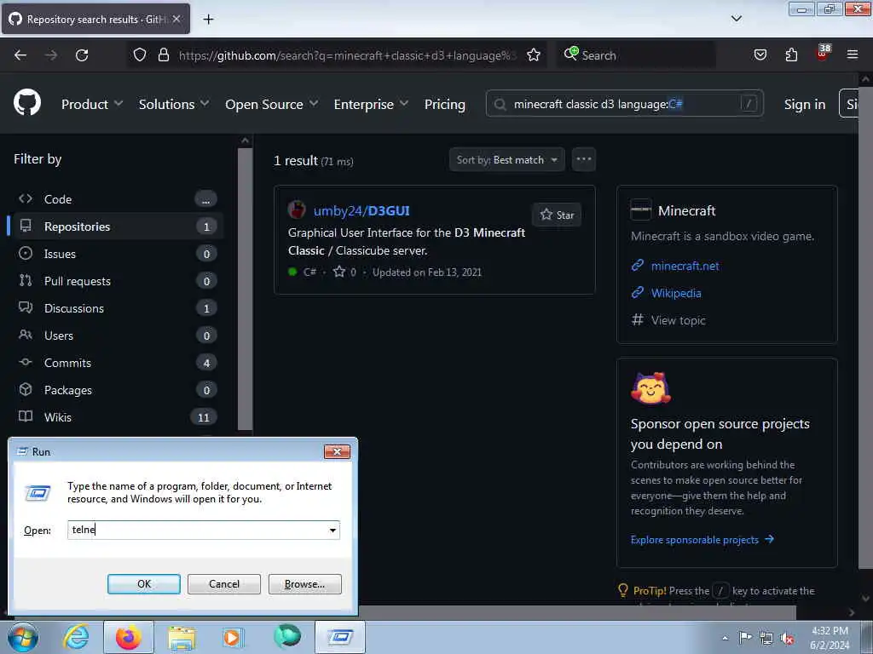This screenshot has width=873, height=654.
Task: Open the Firefox hamburger menu
Action: 852,54
